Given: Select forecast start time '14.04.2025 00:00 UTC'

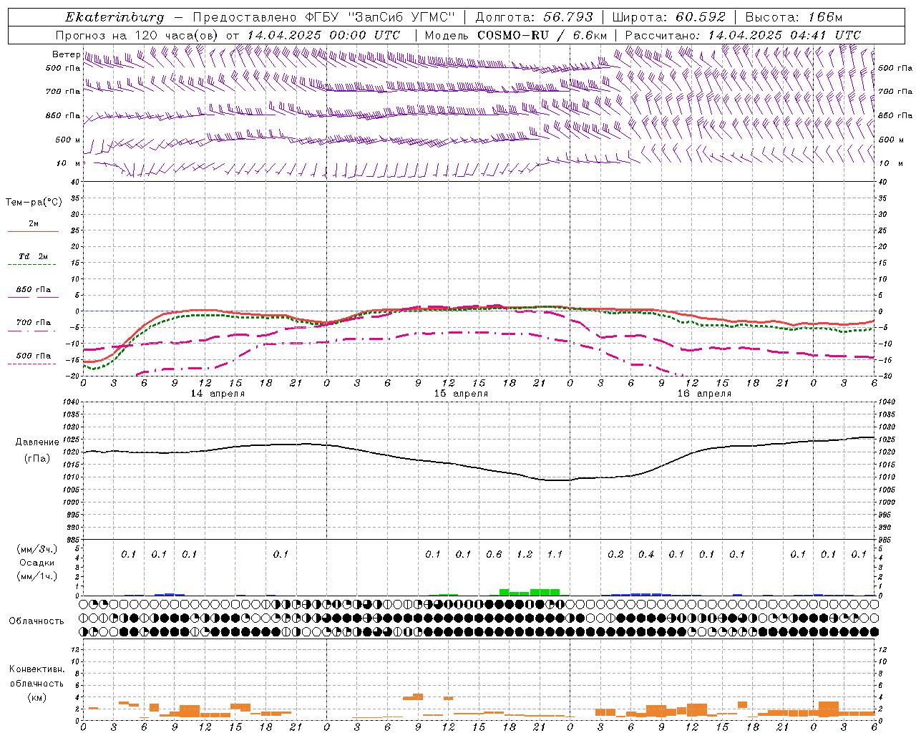Looking at the screenshot, I should 323,35.
